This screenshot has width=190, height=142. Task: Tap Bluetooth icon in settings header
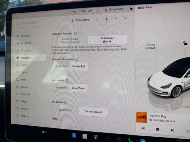(115, 18)
